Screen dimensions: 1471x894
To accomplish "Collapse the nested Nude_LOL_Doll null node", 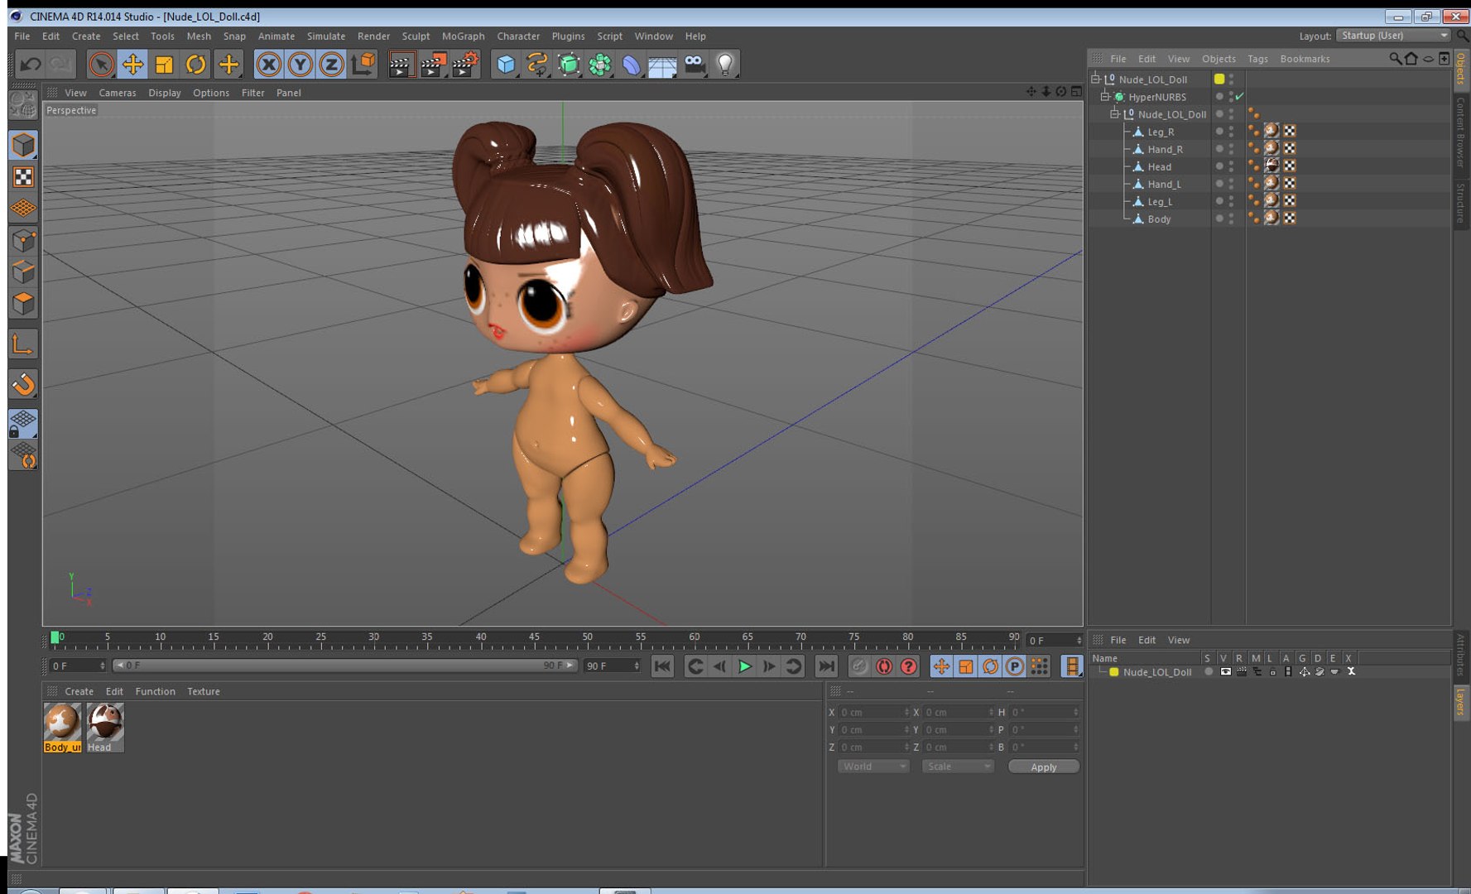I will 1114,114.
